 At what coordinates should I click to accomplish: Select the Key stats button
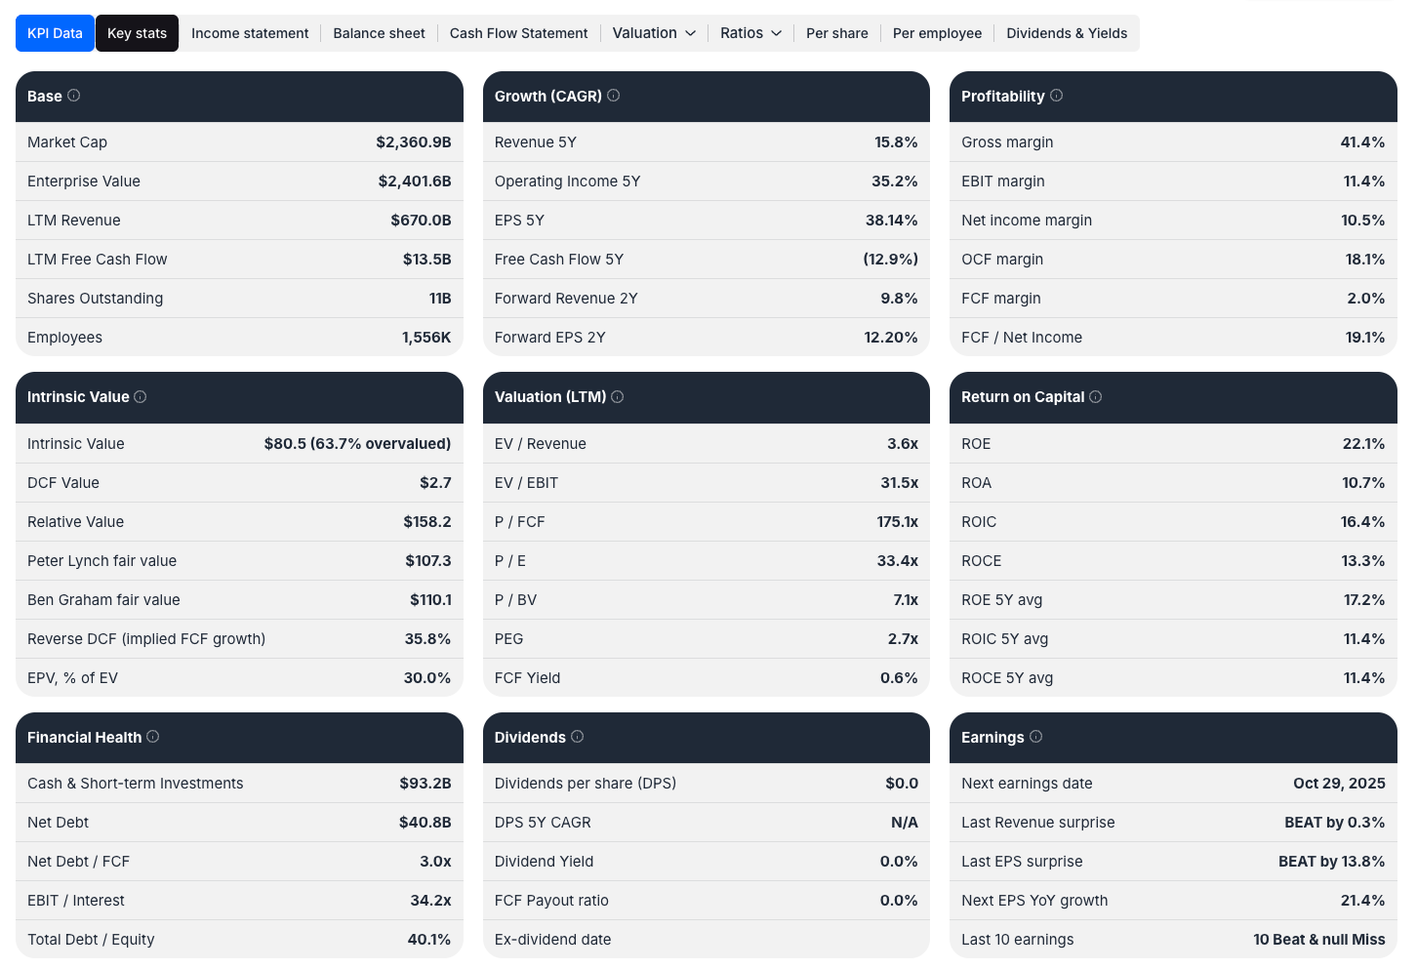[x=137, y=32]
